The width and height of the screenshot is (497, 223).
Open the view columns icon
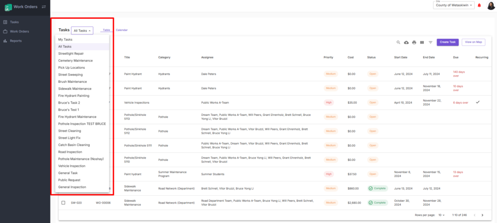[x=422, y=42]
